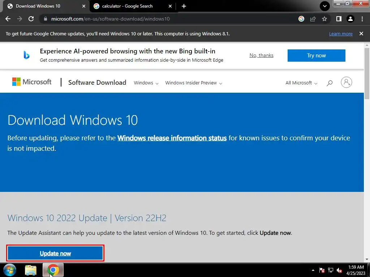Click the Windows 10 2022 Update heading

click(87, 218)
